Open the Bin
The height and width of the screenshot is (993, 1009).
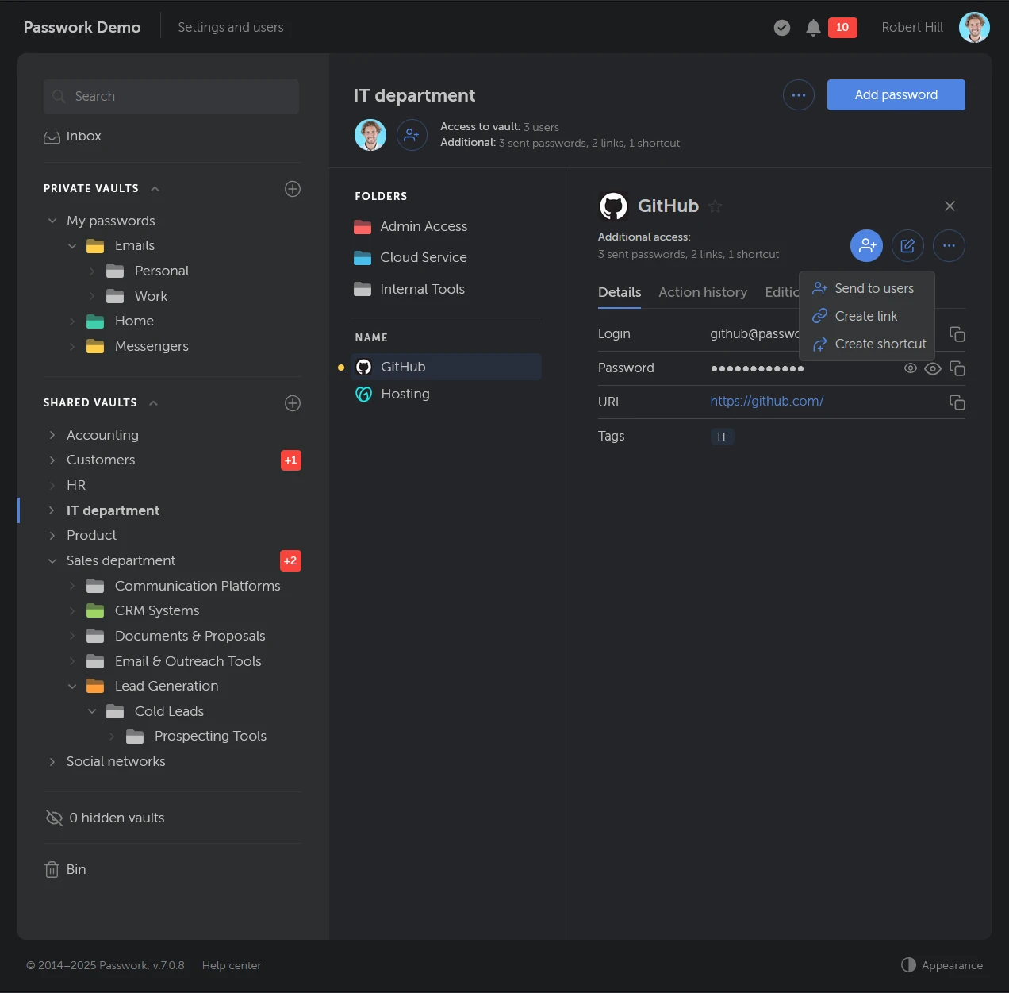click(x=75, y=870)
